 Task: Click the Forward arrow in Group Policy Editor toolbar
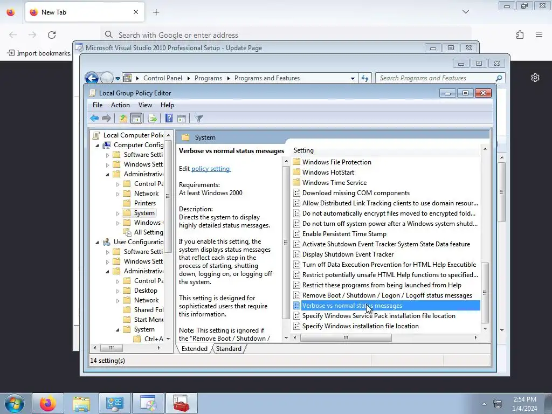pyautogui.click(x=107, y=118)
